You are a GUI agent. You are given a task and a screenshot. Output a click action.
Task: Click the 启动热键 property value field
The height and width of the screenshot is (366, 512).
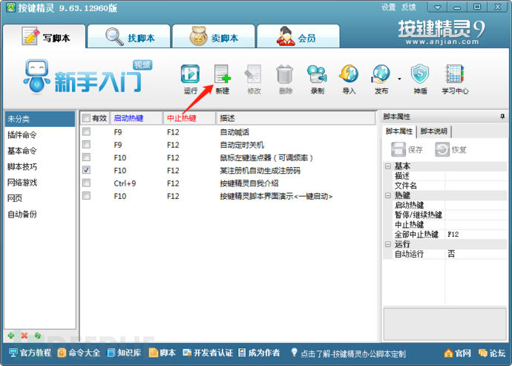click(x=476, y=205)
